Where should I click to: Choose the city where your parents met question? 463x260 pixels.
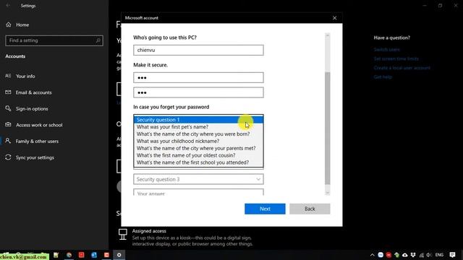198,148
